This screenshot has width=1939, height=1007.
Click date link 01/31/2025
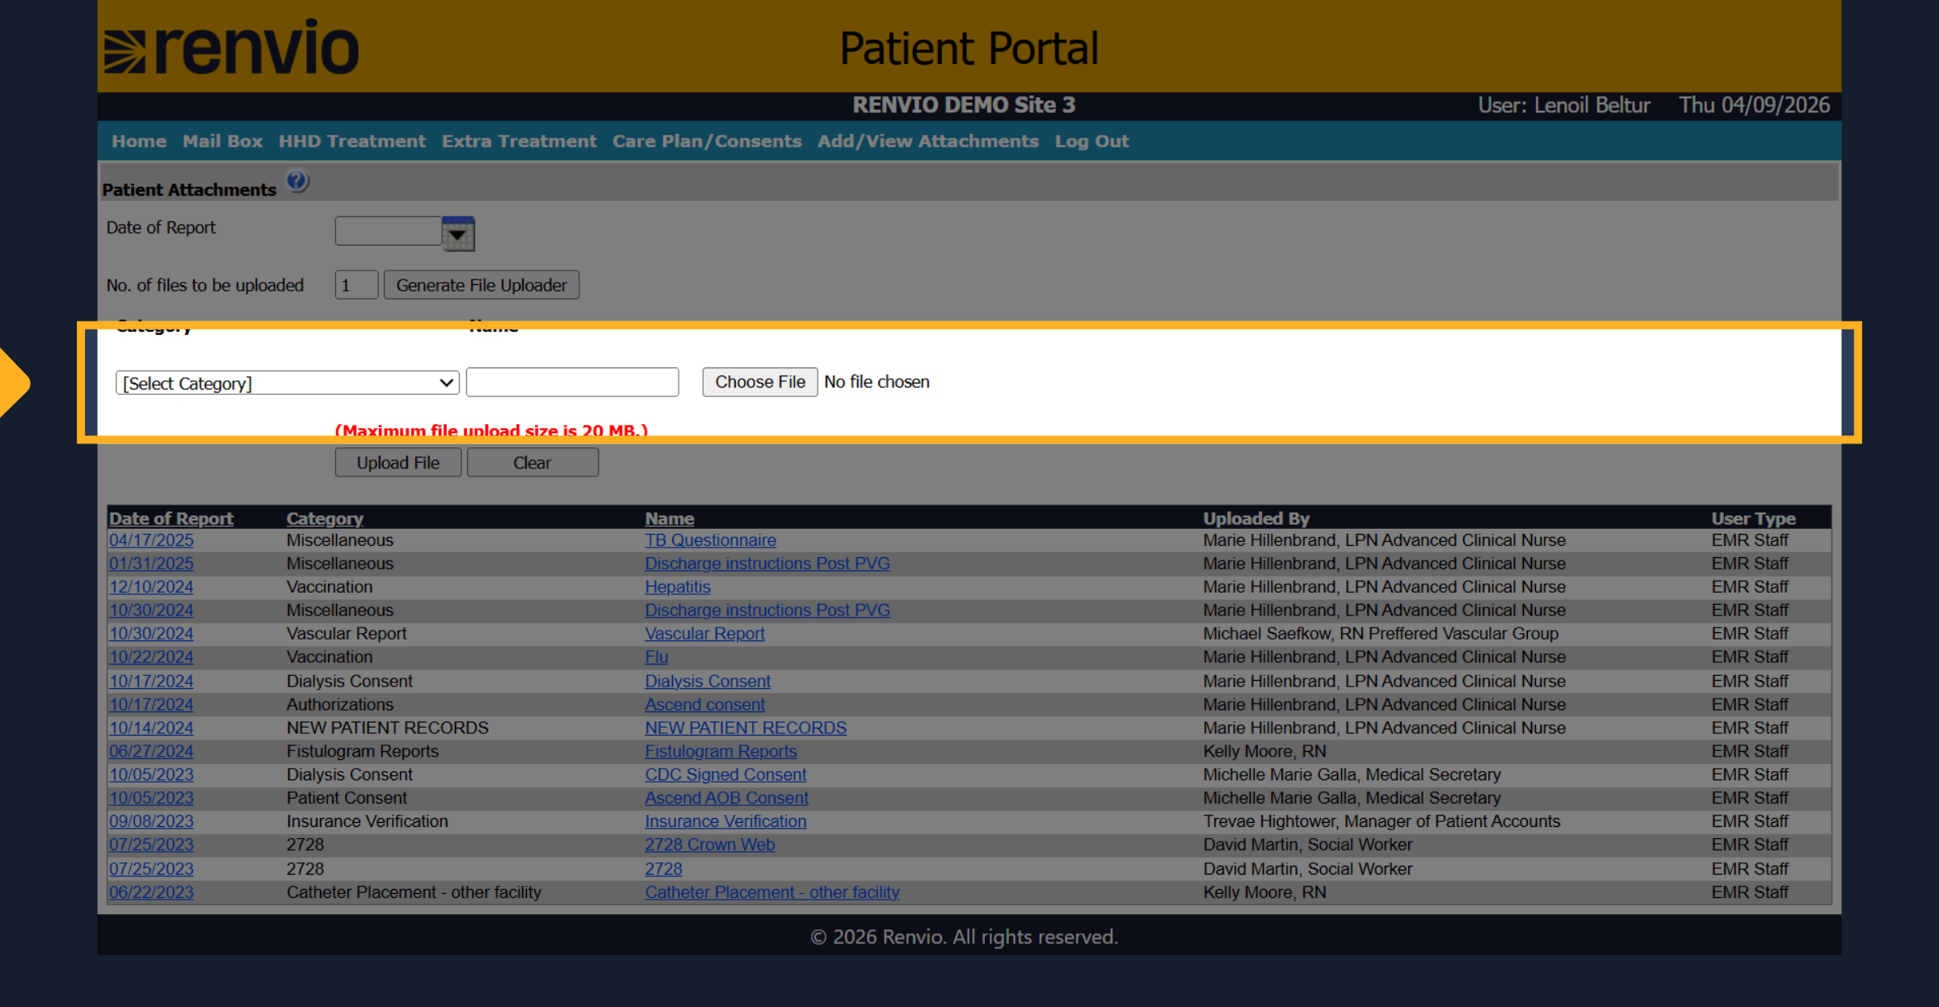pyautogui.click(x=151, y=564)
